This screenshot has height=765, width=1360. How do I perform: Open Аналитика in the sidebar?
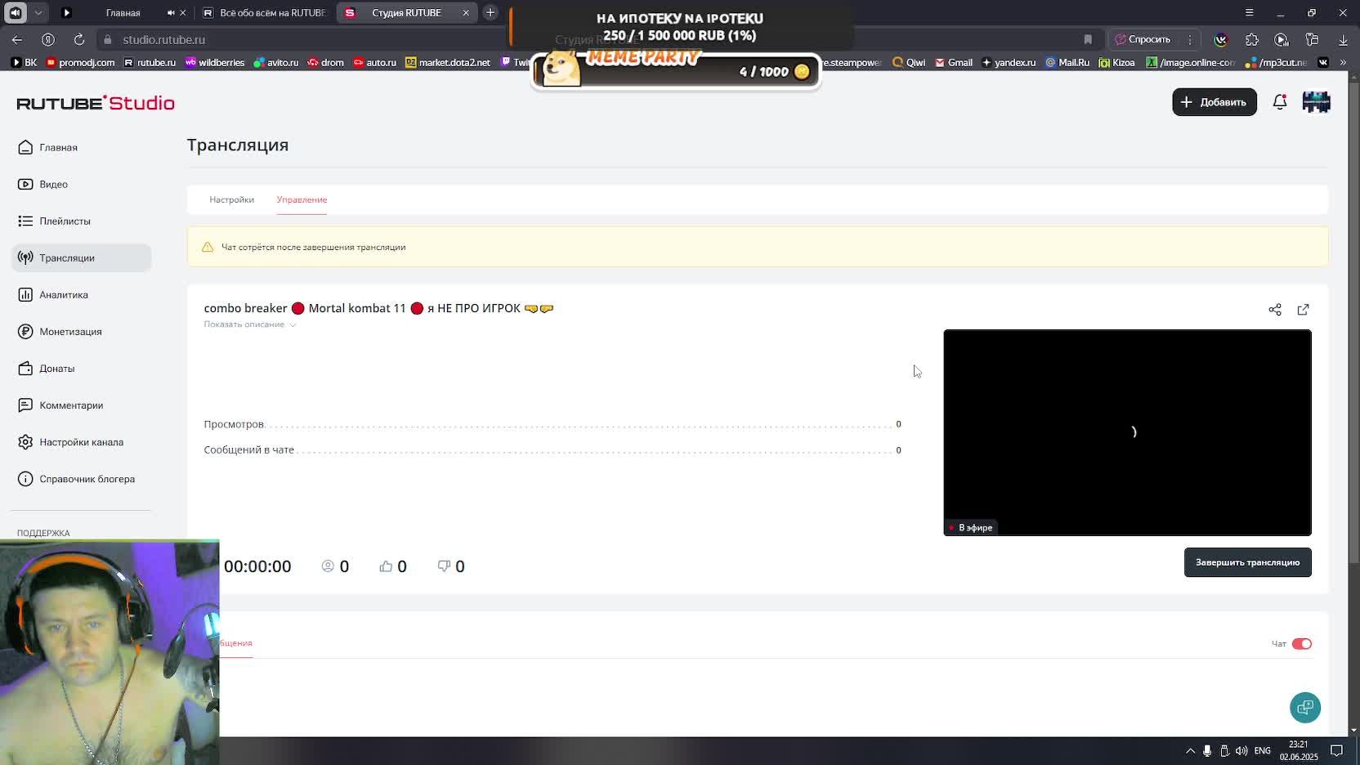tap(81, 294)
